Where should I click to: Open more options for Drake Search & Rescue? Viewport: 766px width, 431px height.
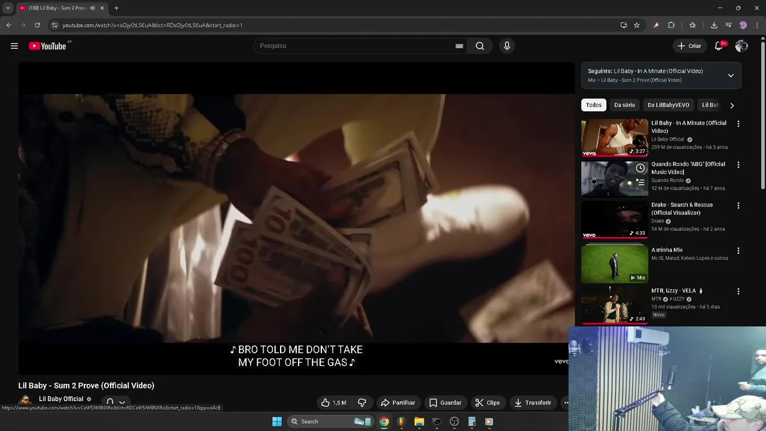738,205
